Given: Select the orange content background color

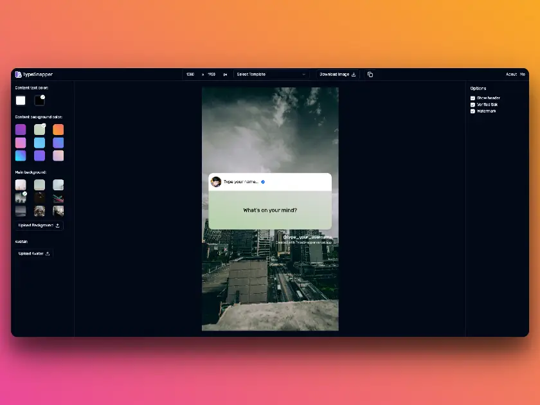Looking at the screenshot, I should point(58,129).
